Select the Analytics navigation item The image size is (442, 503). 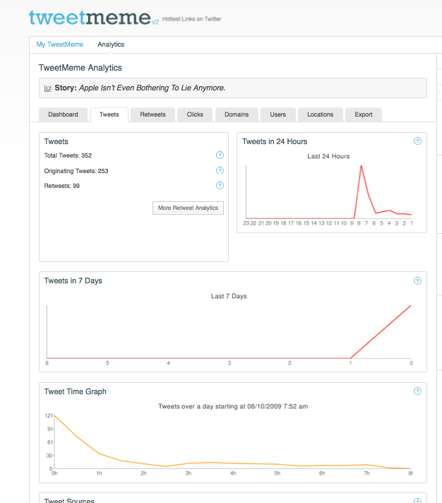111,45
